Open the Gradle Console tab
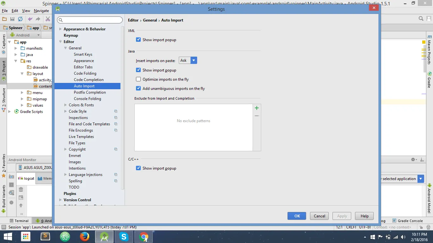 point(408,221)
